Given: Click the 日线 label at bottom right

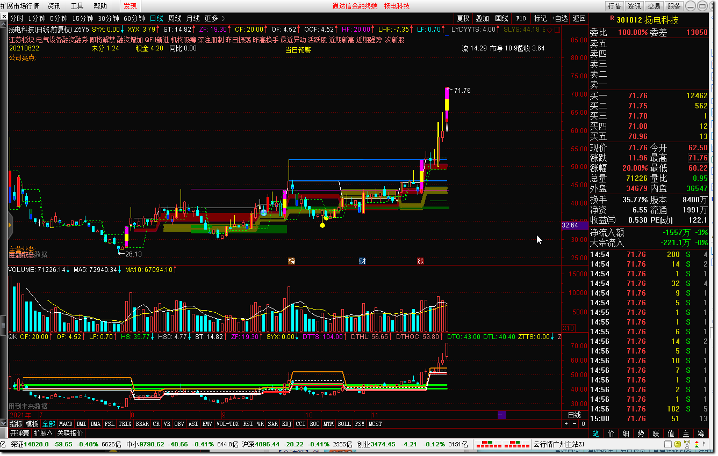Looking at the screenshot, I should 575,415.
